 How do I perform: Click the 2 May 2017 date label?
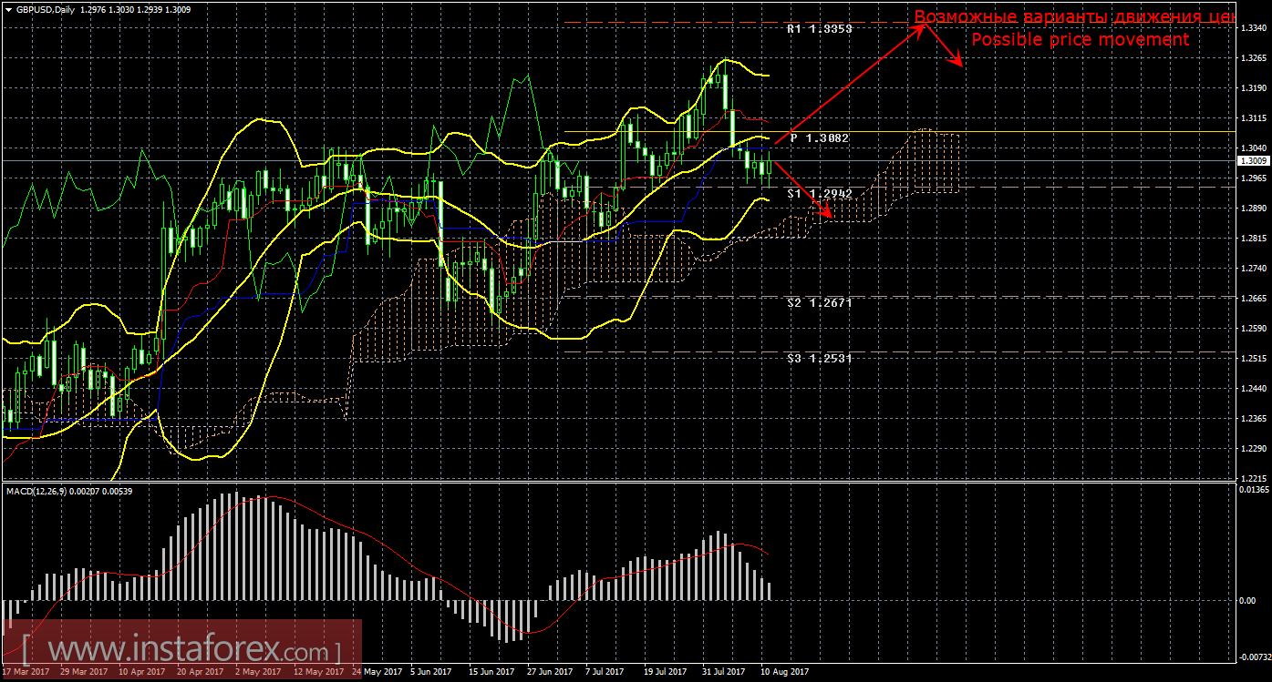pos(258,672)
